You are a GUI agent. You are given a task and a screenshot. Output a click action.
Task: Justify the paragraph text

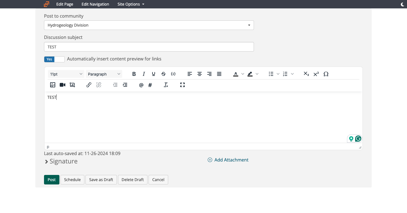(219, 74)
